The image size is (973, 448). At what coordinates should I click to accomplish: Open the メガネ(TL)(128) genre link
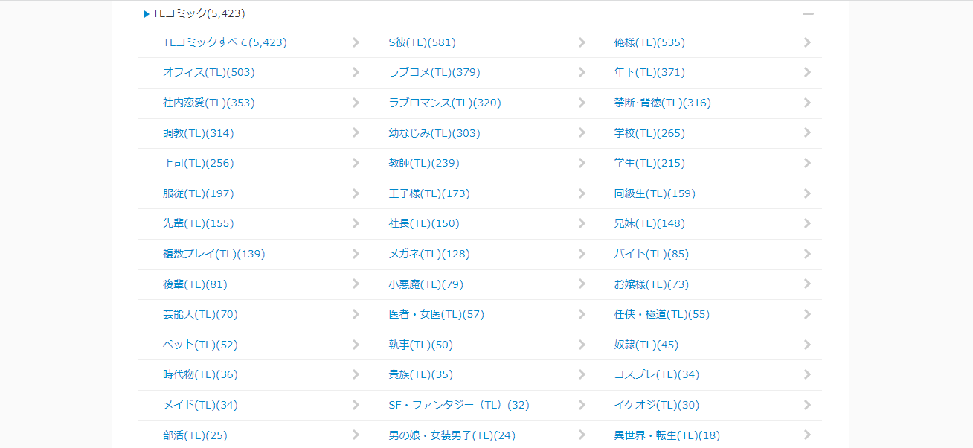click(x=428, y=254)
